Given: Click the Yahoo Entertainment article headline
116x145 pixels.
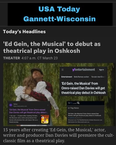Looking at the screenshot, I should pos(84,88).
